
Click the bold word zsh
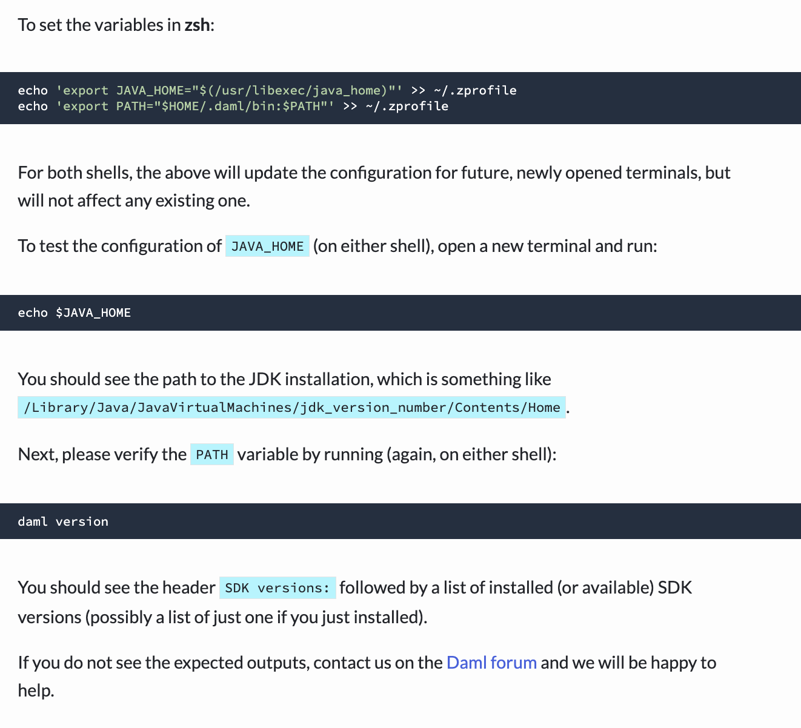pos(197,25)
